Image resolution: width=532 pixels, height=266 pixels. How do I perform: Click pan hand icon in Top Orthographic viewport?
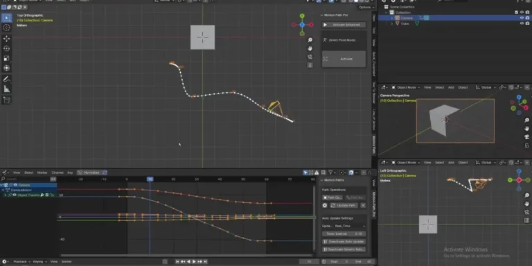tap(310, 48)
